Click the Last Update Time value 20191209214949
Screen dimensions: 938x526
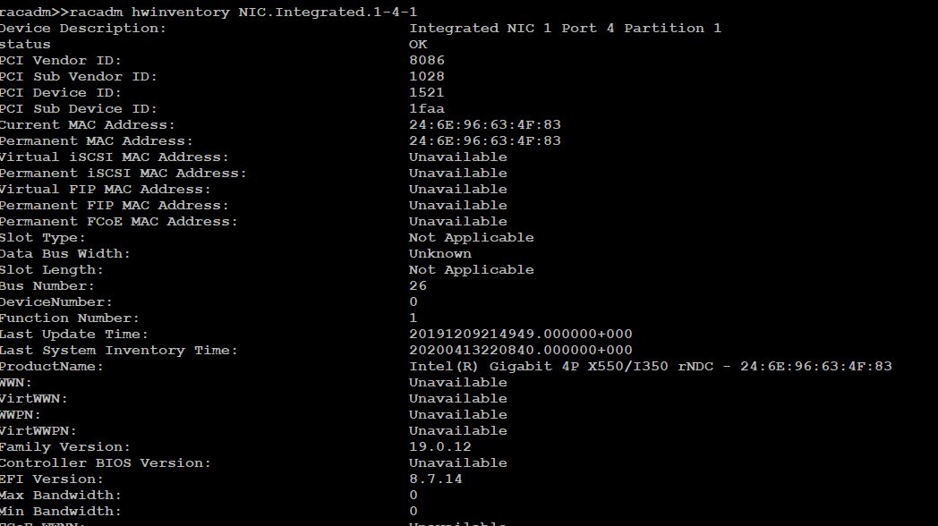521,335
